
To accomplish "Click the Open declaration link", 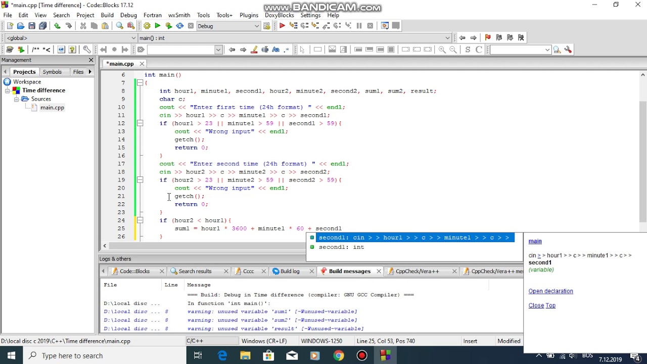I will 550,291.
